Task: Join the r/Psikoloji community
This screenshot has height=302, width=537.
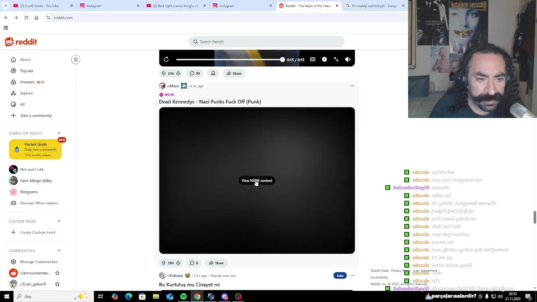Action: point(340,276)
